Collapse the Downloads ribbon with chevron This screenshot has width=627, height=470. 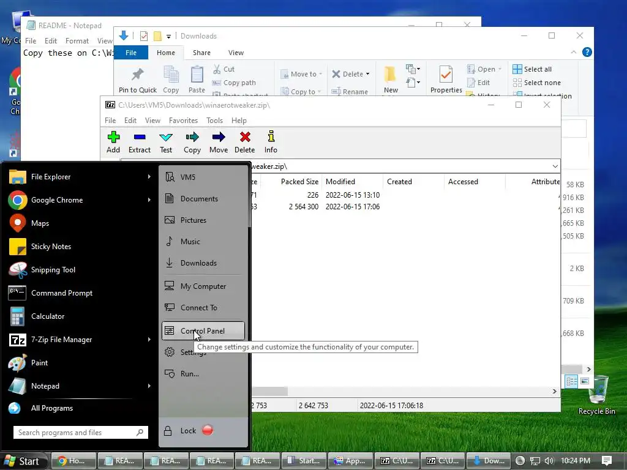click(x=573, y=53)
